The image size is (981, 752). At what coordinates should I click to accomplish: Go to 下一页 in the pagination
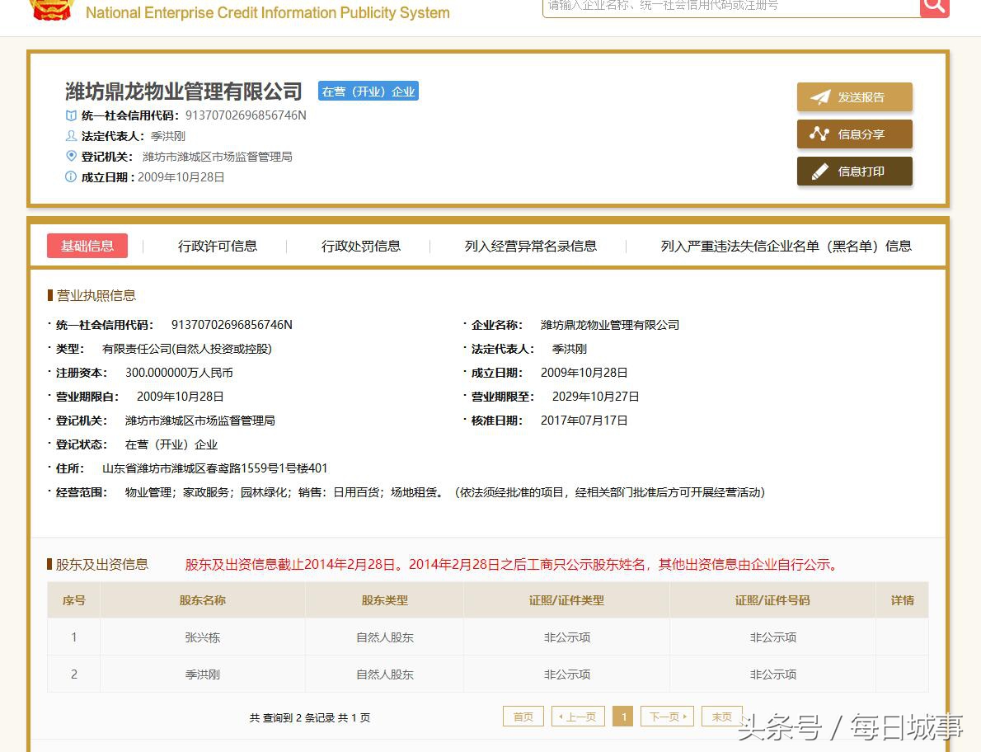pyautogui.click(x=666, y=716)
